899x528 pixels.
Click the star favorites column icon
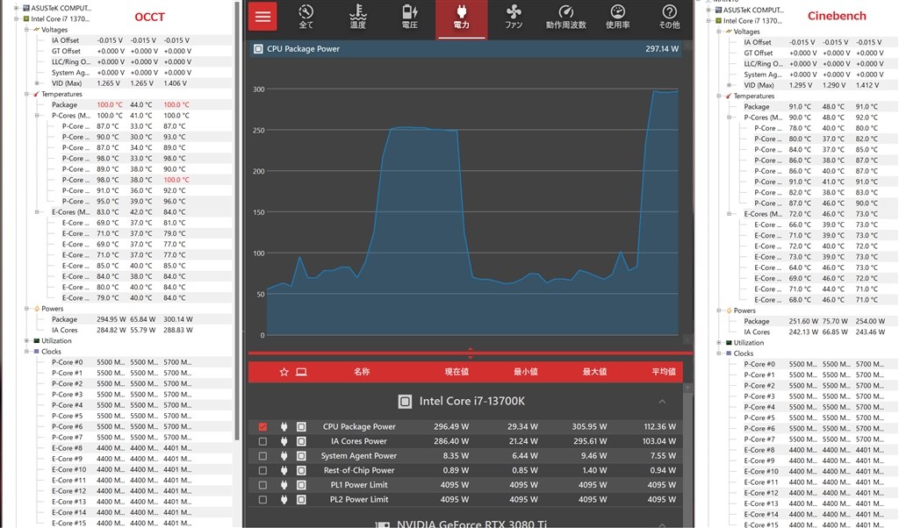[x=284, y=372]
